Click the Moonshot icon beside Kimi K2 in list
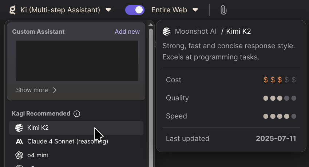Screen dimensions: 309x167 (x=19, y=128)
